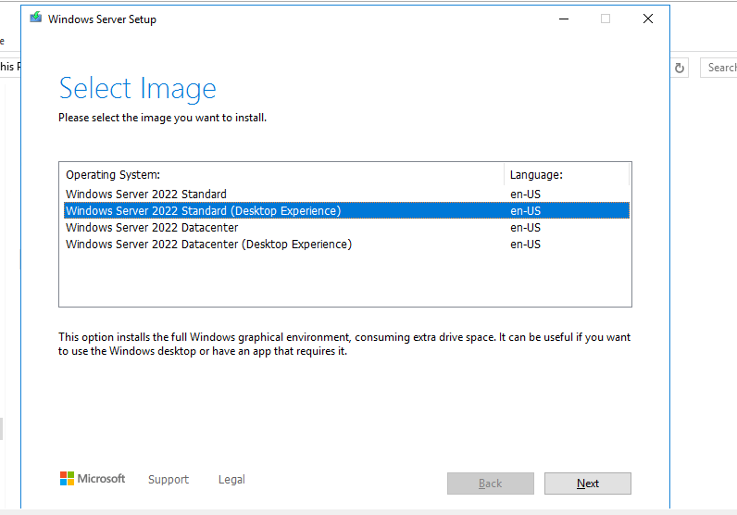737x515 pixels.
Task: Click the refresh icon in the background window
Action: point(681,68)
